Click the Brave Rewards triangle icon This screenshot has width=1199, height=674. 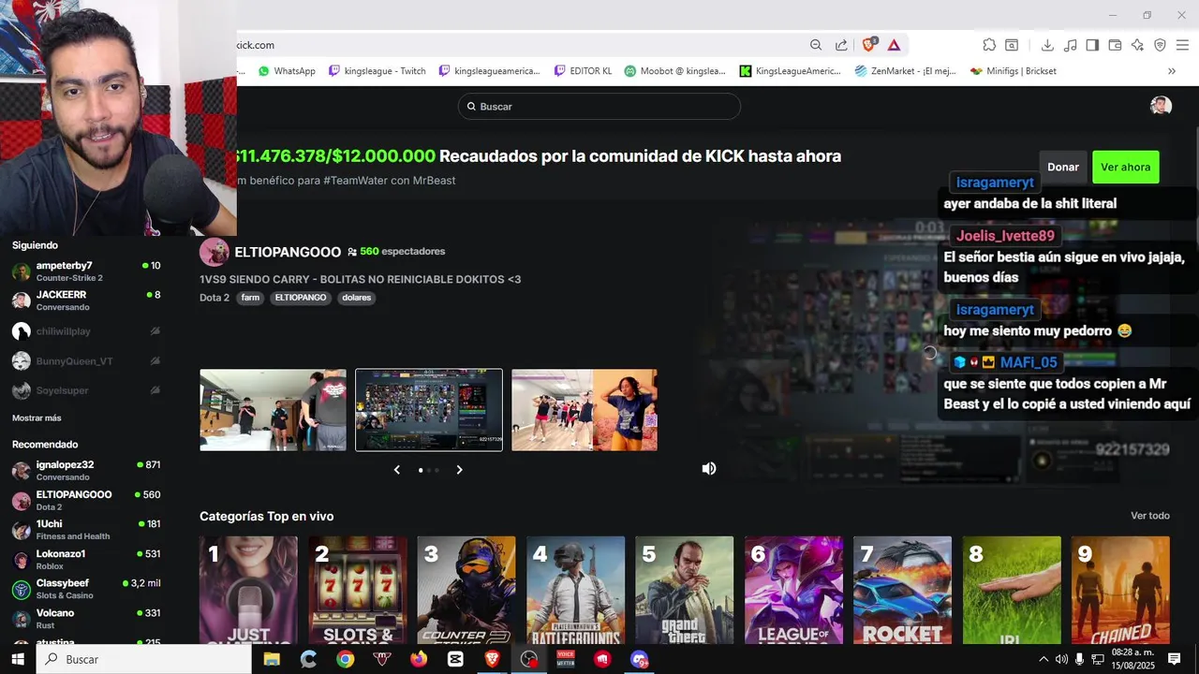(894, 45)
